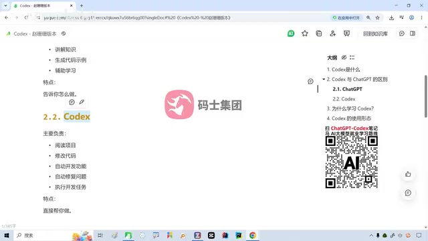Collapse the 'Codex 与 ChatGPT 的区别' outline section

[x=324, y=79]
